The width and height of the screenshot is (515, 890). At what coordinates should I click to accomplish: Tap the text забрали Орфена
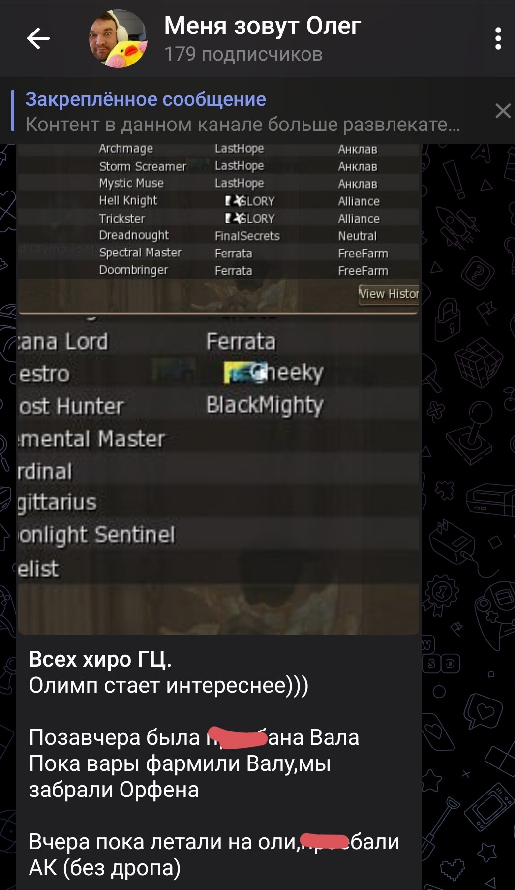(114, 789)
